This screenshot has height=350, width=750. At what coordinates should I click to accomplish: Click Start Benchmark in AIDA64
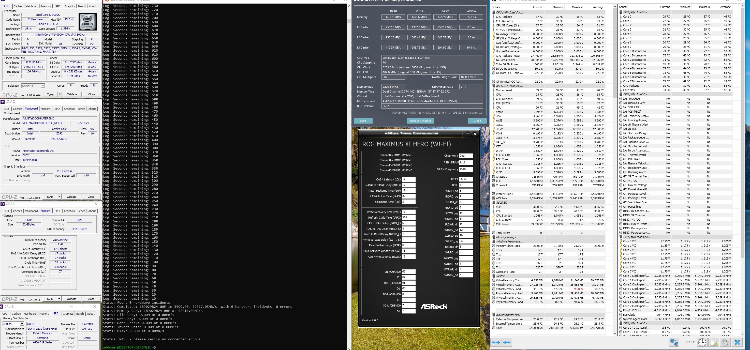coord(420,121)
